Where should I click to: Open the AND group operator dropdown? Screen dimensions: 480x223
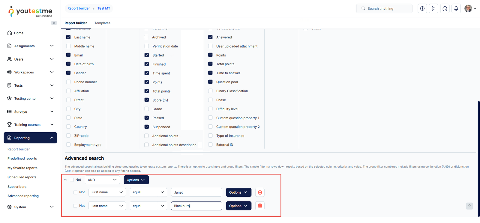point(102,180)
